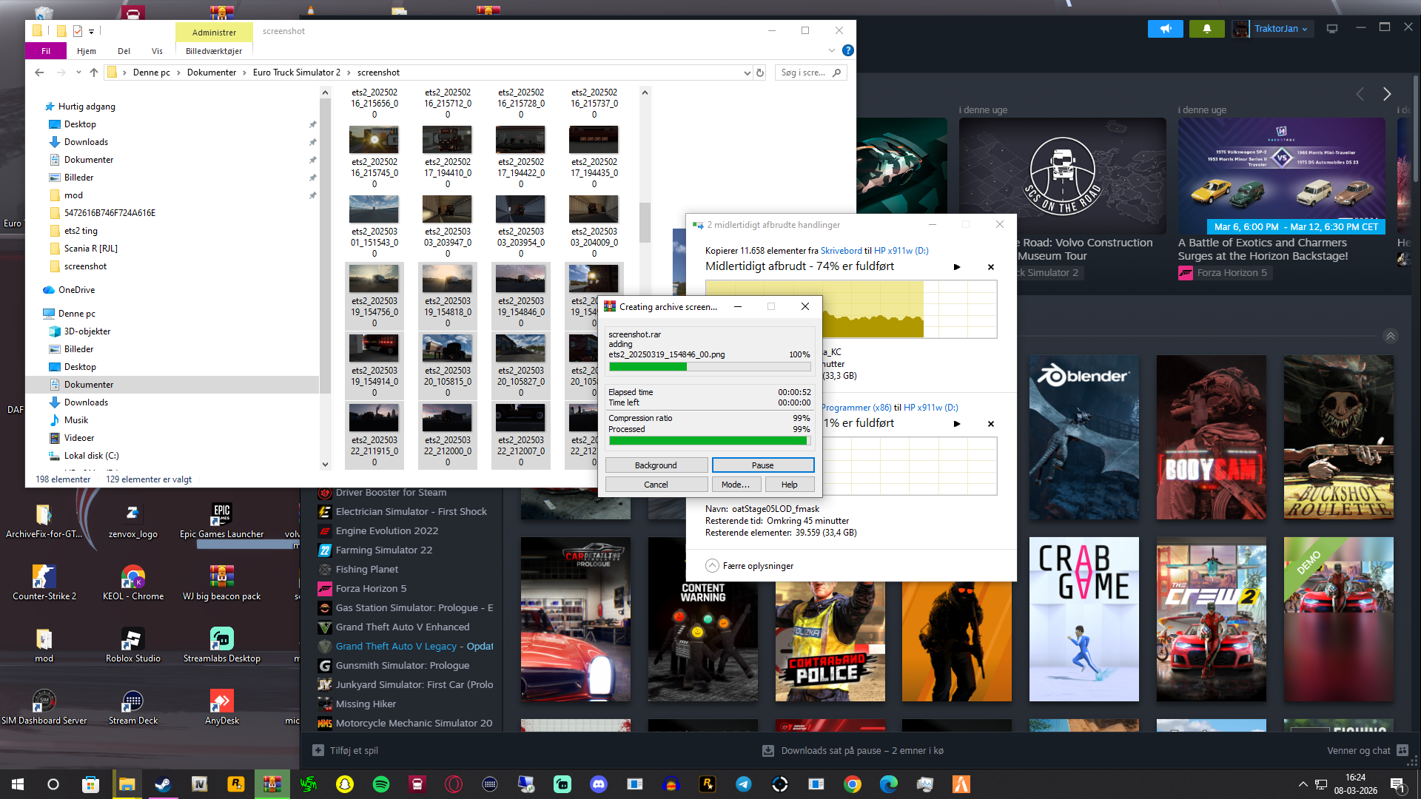Image resolution: width=1421 pixels, height=799 pixels.
Task: Open Explorer help question mark icon
Action: pyautogui.click(x=848, y=50)
